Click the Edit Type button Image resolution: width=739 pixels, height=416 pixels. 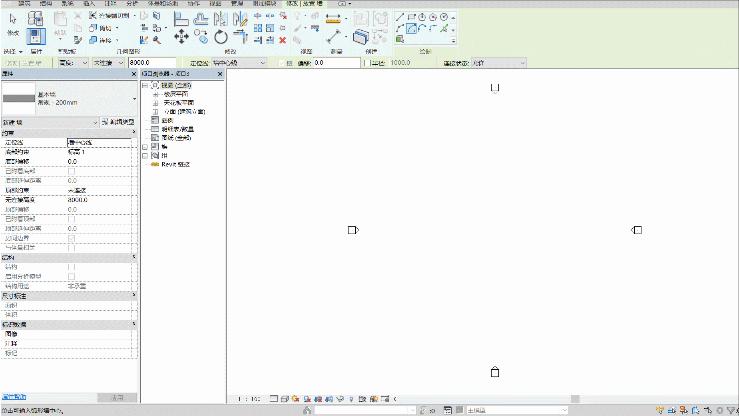pos(118,122)
